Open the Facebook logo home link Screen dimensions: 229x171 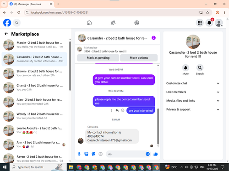point(7,23)
